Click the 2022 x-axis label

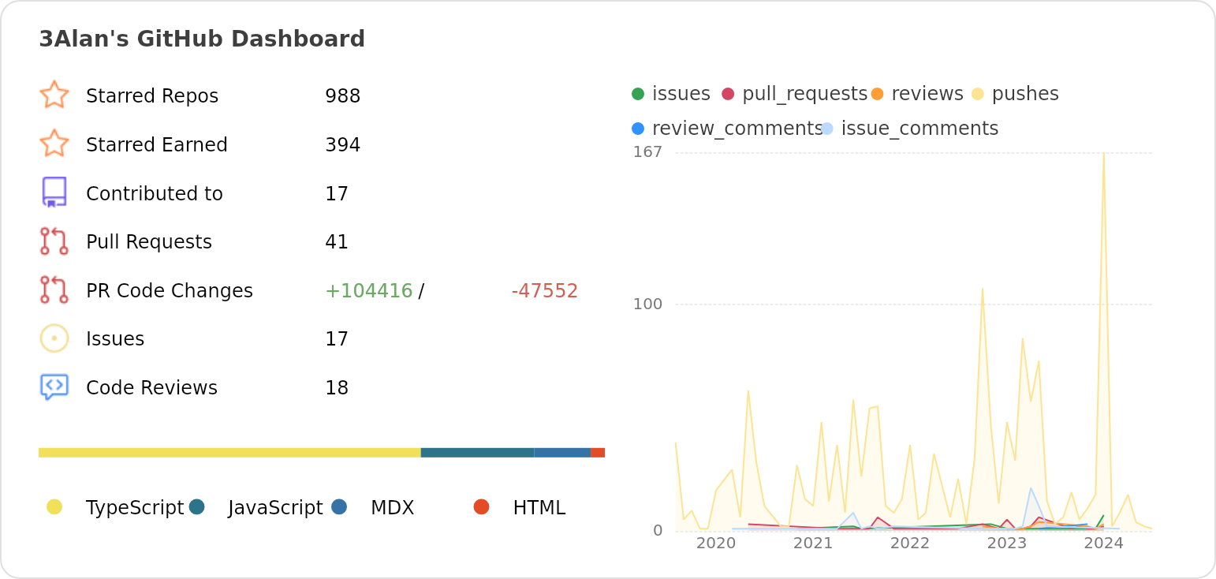coord(910,544)
